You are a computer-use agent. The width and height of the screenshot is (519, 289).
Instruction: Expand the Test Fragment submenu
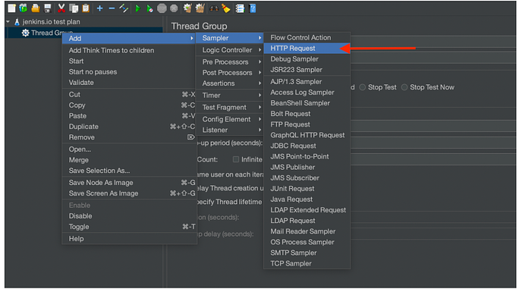pos(230,107)
